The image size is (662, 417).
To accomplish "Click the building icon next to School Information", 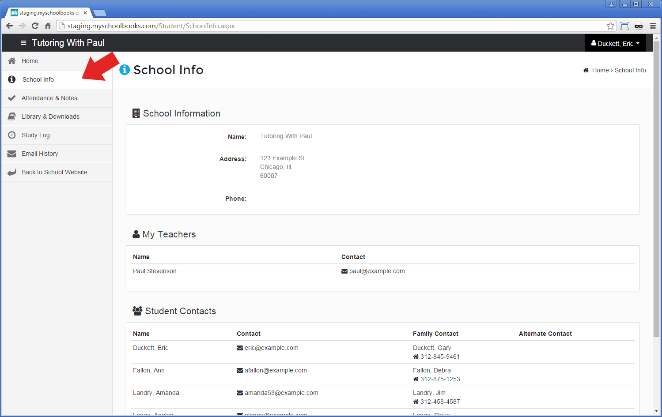I will pos(136,113).
